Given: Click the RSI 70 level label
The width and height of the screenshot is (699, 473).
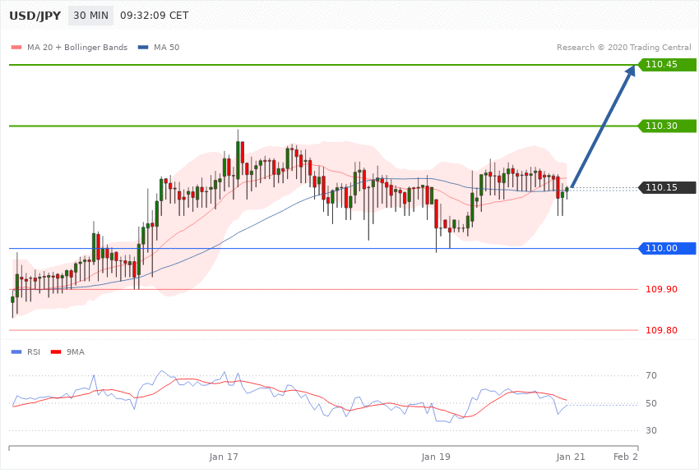Looking at the screenshot, I should pyautogui.click(x=650, y=375).
